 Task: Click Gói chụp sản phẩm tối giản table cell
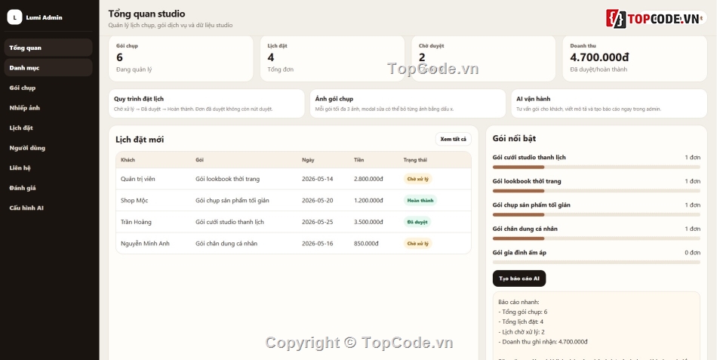click(x=232, y=200)
